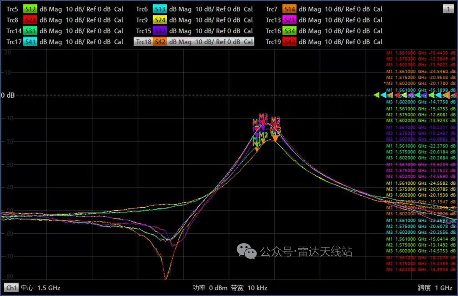Click the highlighted Trc18 trace label
The image size is (458, 296).
(144, 42)
